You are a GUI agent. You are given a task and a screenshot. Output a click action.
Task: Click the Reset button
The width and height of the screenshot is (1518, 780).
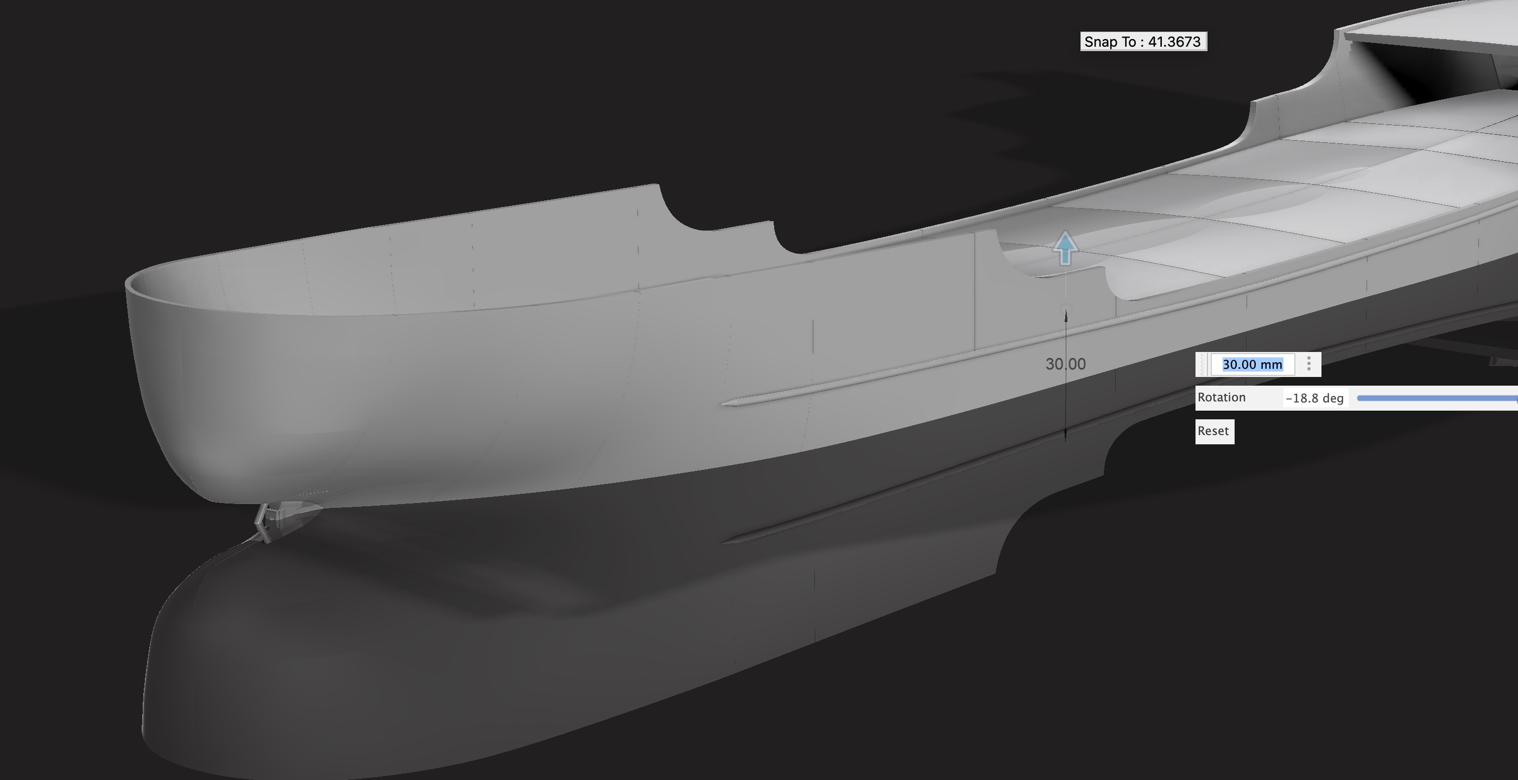pyautogui.click(x=1214, y=431)
